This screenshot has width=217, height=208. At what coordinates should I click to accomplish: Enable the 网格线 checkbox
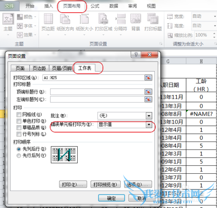19,115
